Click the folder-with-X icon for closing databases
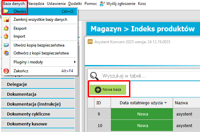This screenshot has width=200, height=132. coord(6,19)
